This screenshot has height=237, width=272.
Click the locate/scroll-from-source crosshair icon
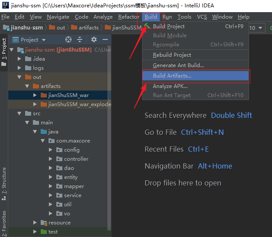pos(68,39)
